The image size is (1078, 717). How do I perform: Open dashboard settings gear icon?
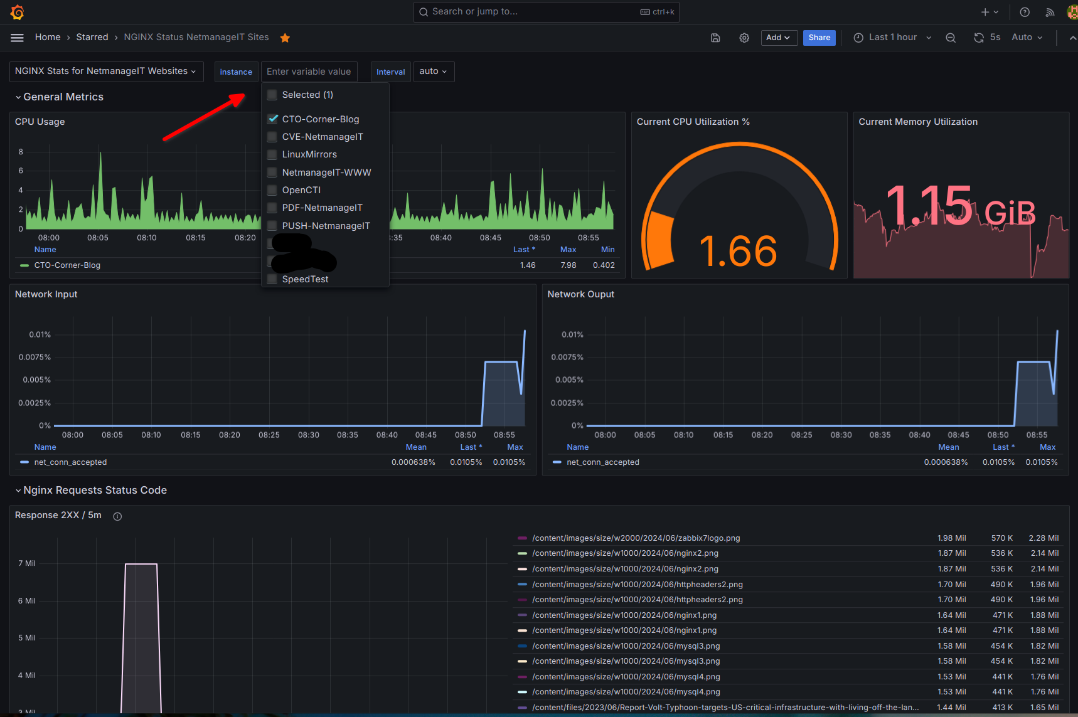(x=744, y=38)
